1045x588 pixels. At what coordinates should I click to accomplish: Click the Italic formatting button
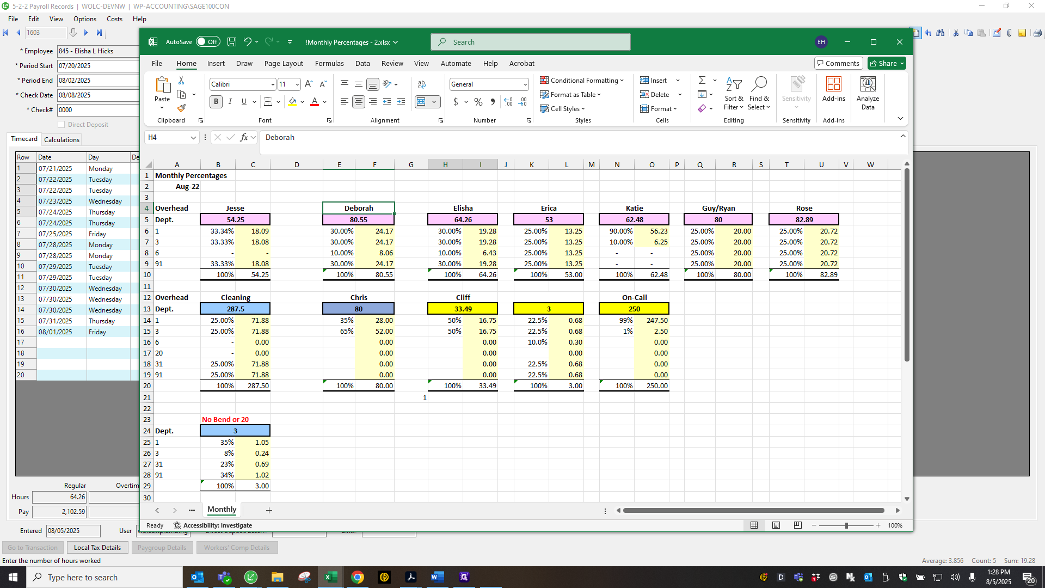click(230, 102)
